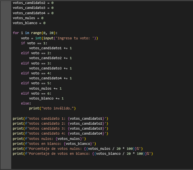
Task: Click the 'Porcentaje de votos nulos' print line
Action: click(78, 149)
